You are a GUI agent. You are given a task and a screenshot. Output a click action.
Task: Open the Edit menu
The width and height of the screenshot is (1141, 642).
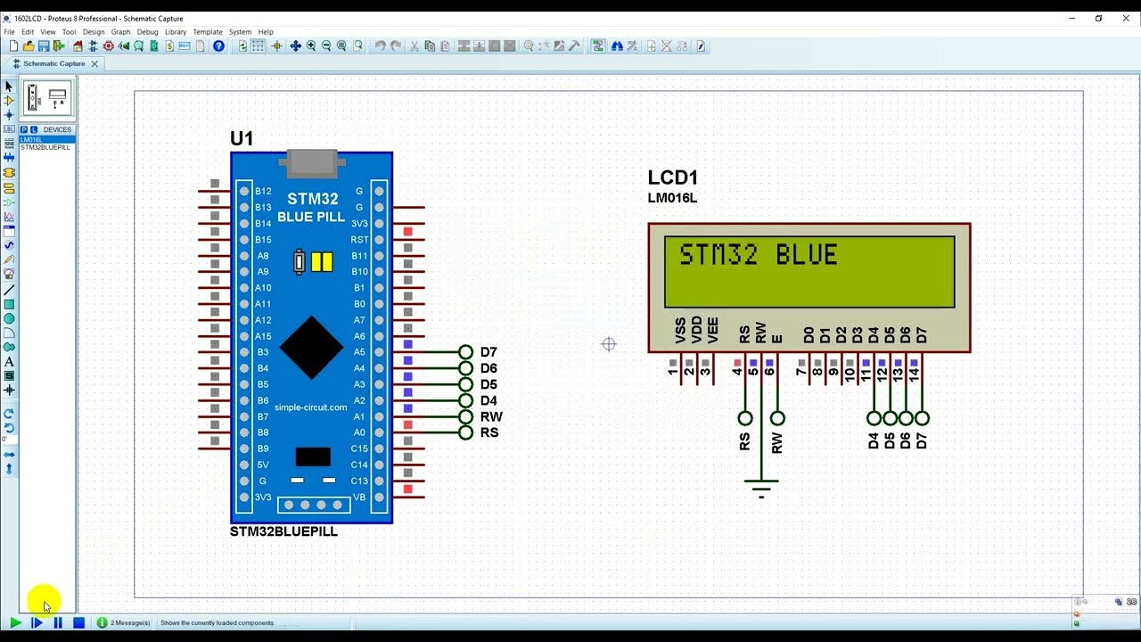tap(28, 32)
